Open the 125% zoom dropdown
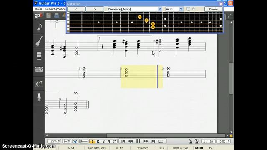This screenshot has height=150, width=267. [x=54, y=141]
